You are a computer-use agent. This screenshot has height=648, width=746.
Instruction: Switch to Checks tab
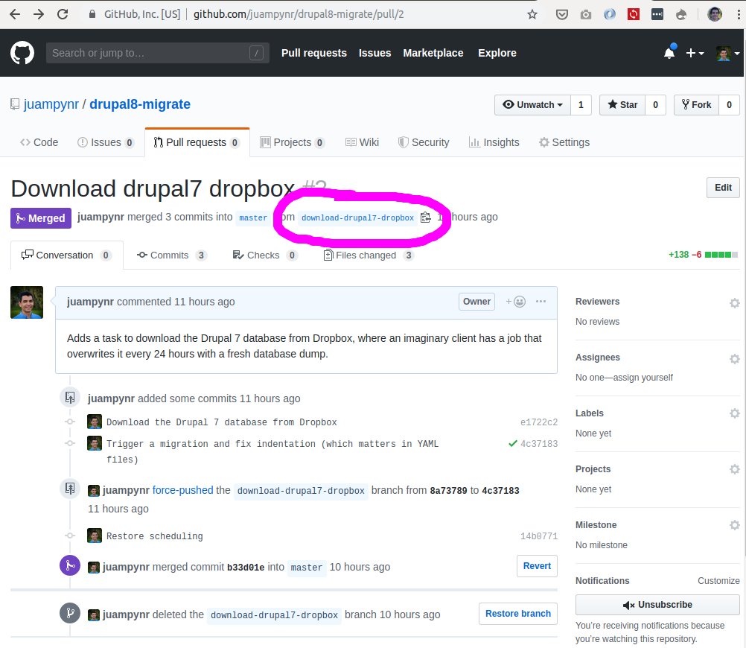[x=265, y=255]
